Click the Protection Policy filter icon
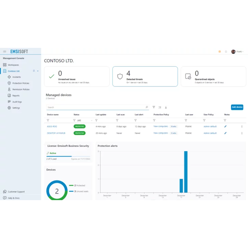Image resolution: width=248 pixels, height=248 pixels. [x=154, y=120]
